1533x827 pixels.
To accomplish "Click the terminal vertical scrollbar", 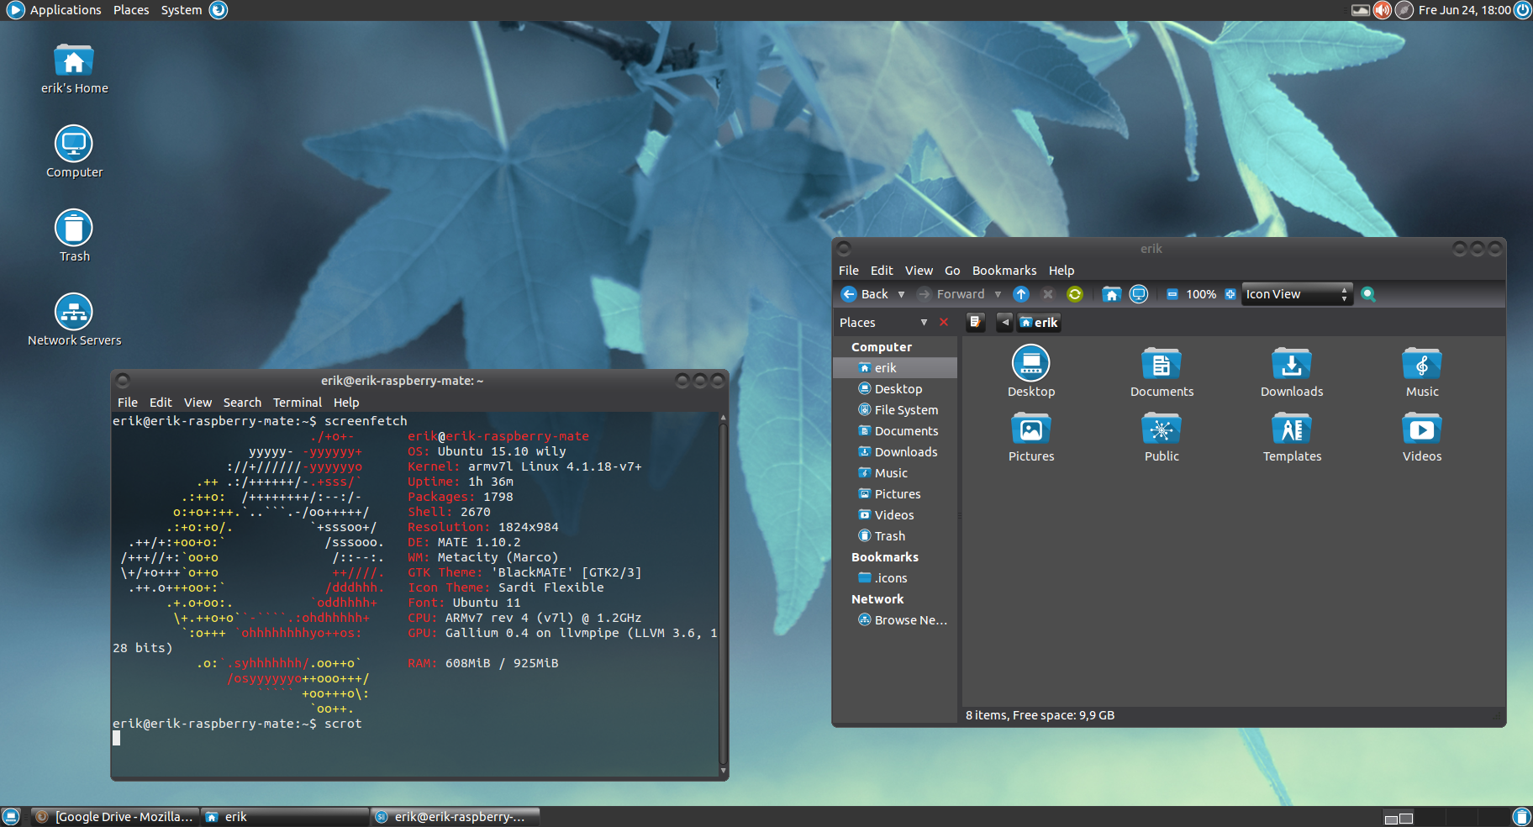I will (x=723, y=594).
